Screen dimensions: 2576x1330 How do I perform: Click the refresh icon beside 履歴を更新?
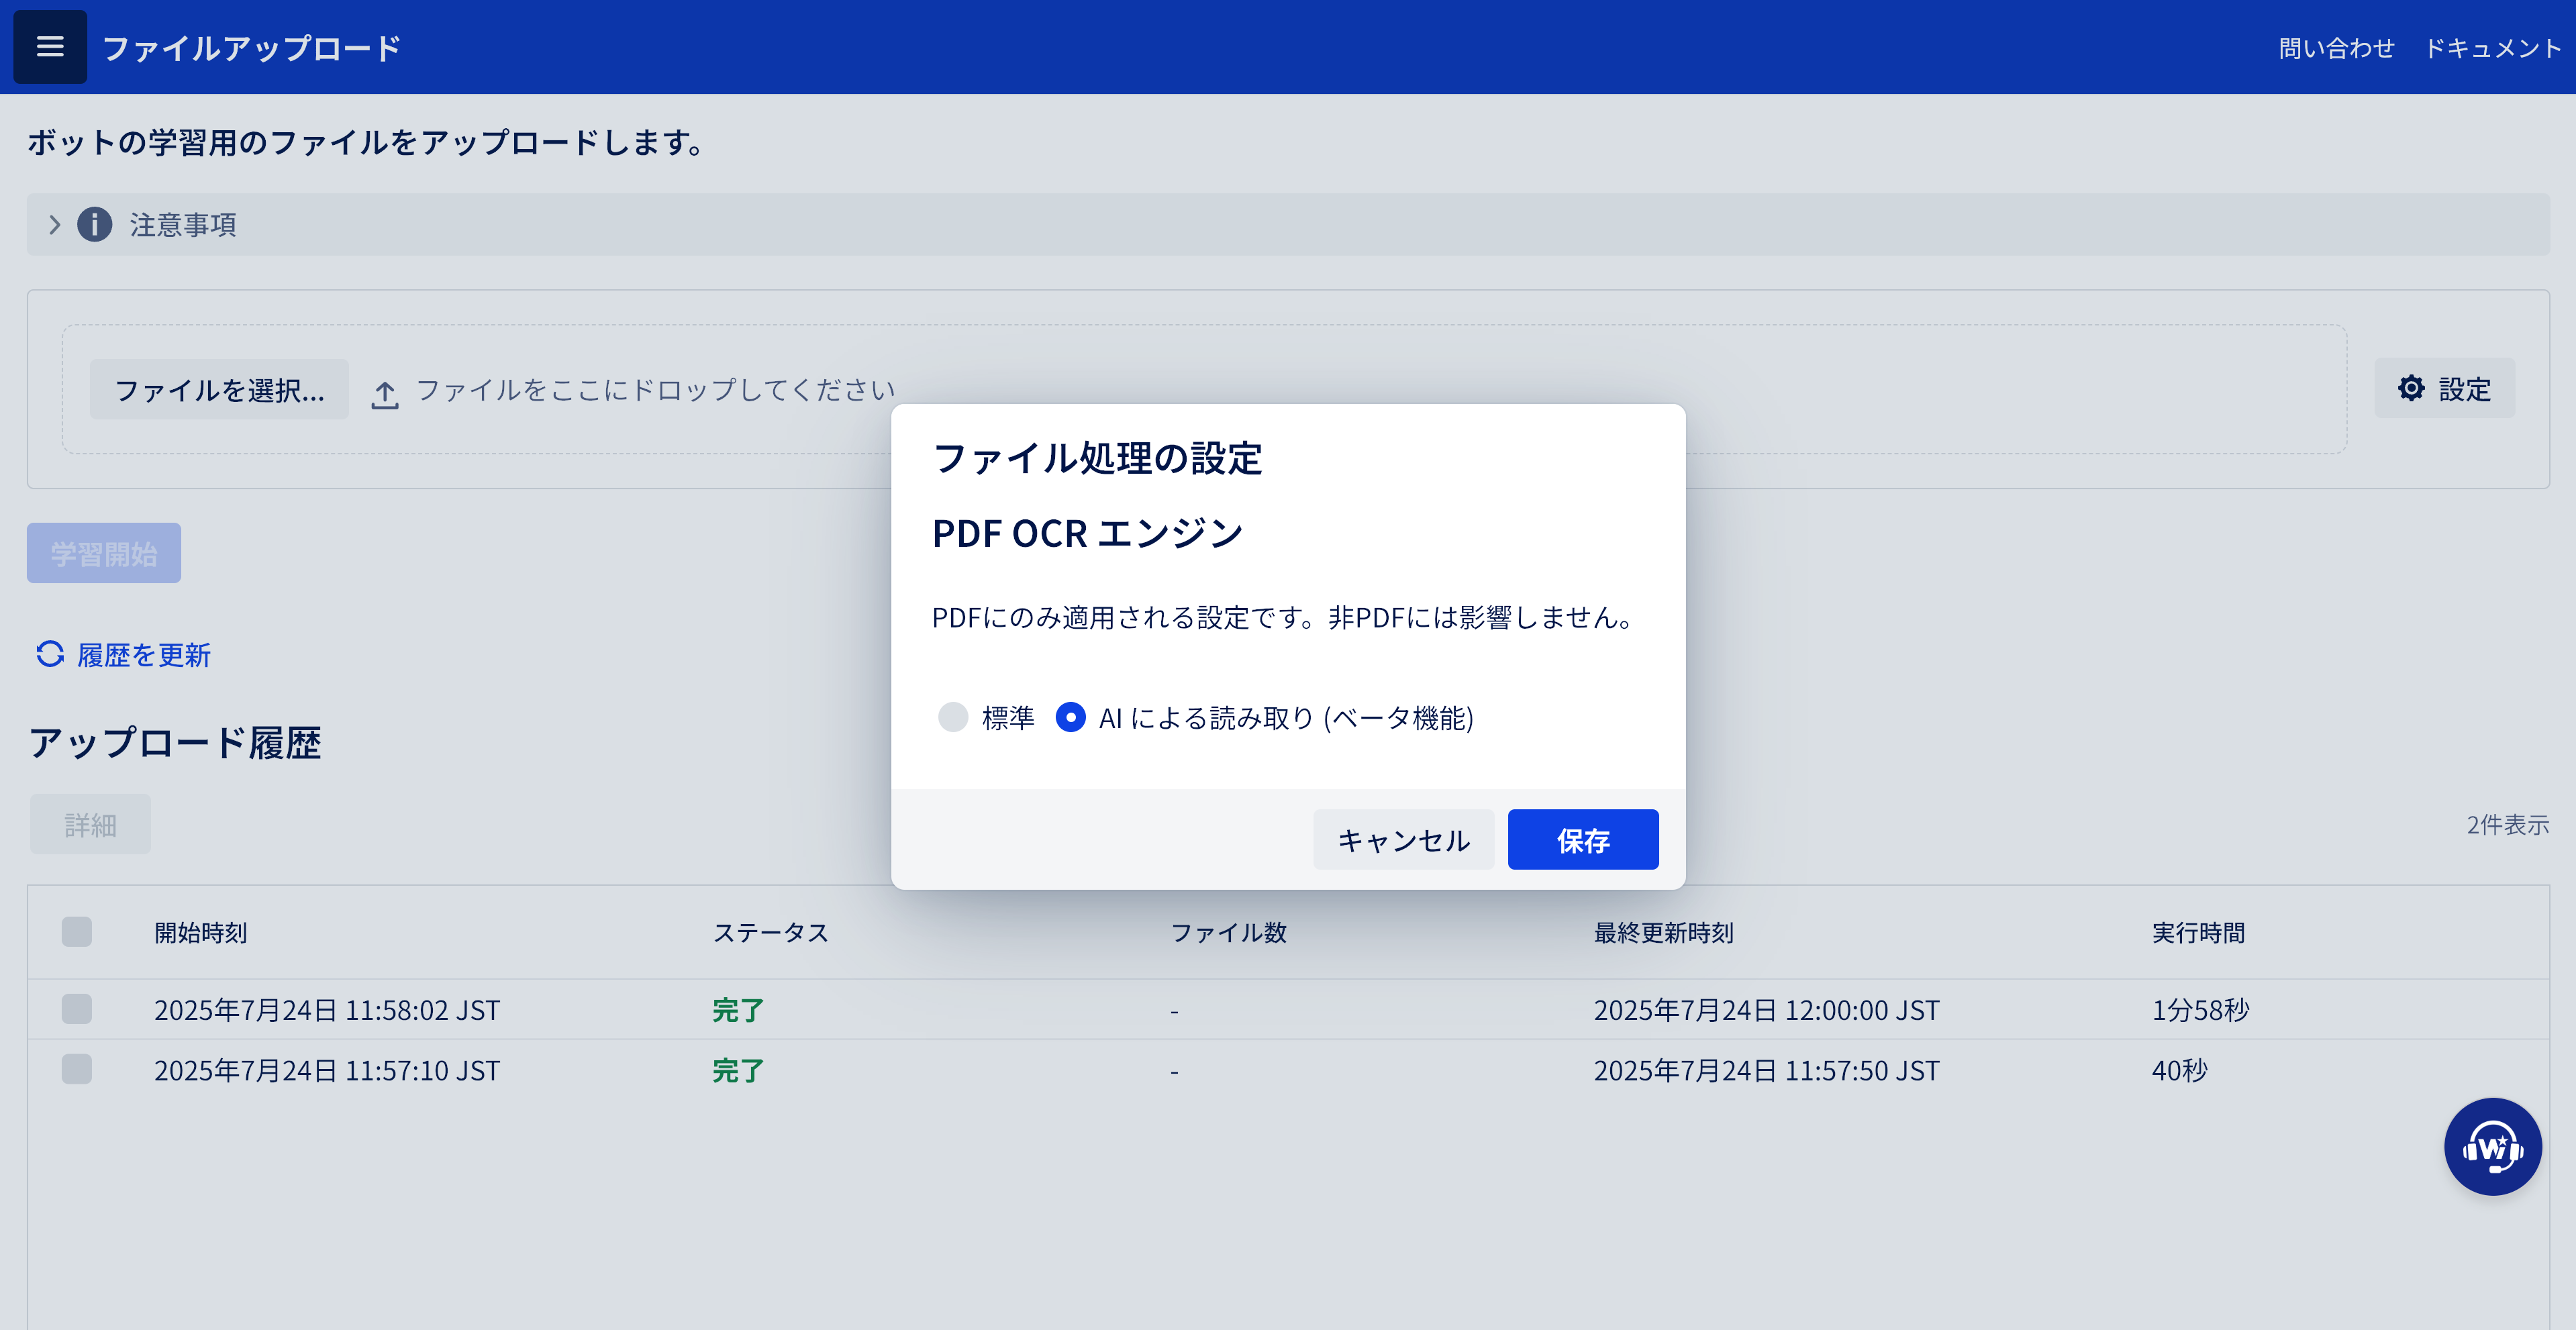50,654
